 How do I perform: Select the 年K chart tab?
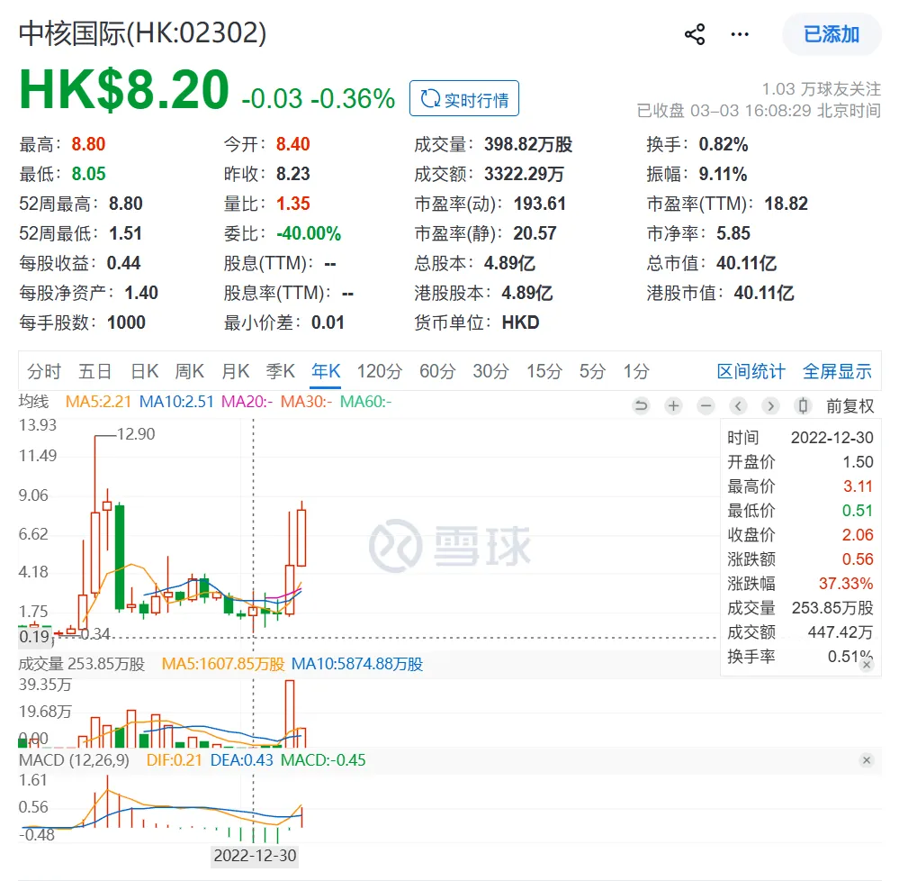tap(326, 371)
